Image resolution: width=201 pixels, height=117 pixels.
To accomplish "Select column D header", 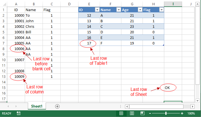I will pos(69,4).
